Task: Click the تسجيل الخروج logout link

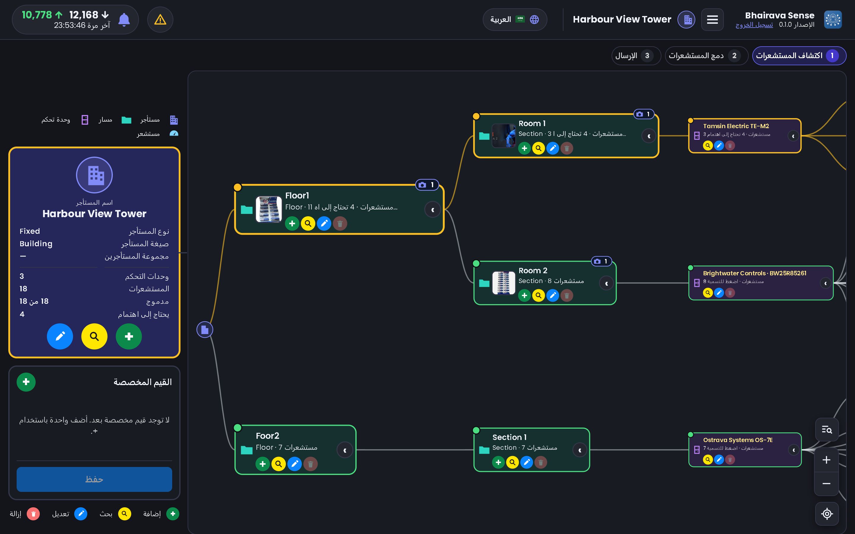Action: [754, 25]
